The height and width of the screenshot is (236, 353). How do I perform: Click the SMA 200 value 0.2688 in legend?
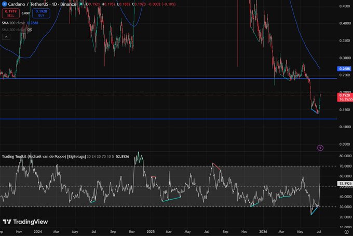tap(32, 23)
